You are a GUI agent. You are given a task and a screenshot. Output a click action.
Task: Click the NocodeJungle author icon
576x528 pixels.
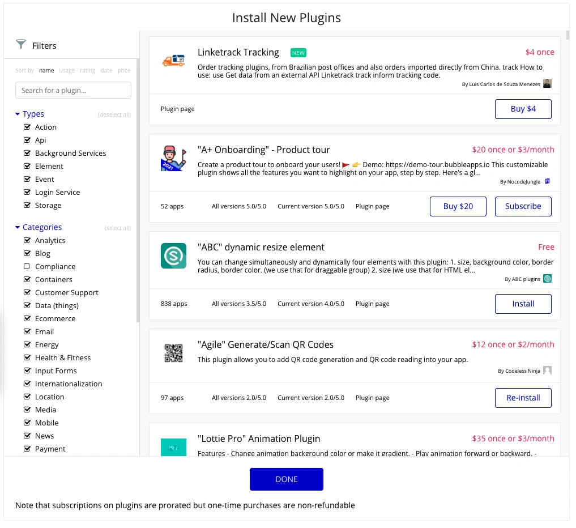click(547, 181)
